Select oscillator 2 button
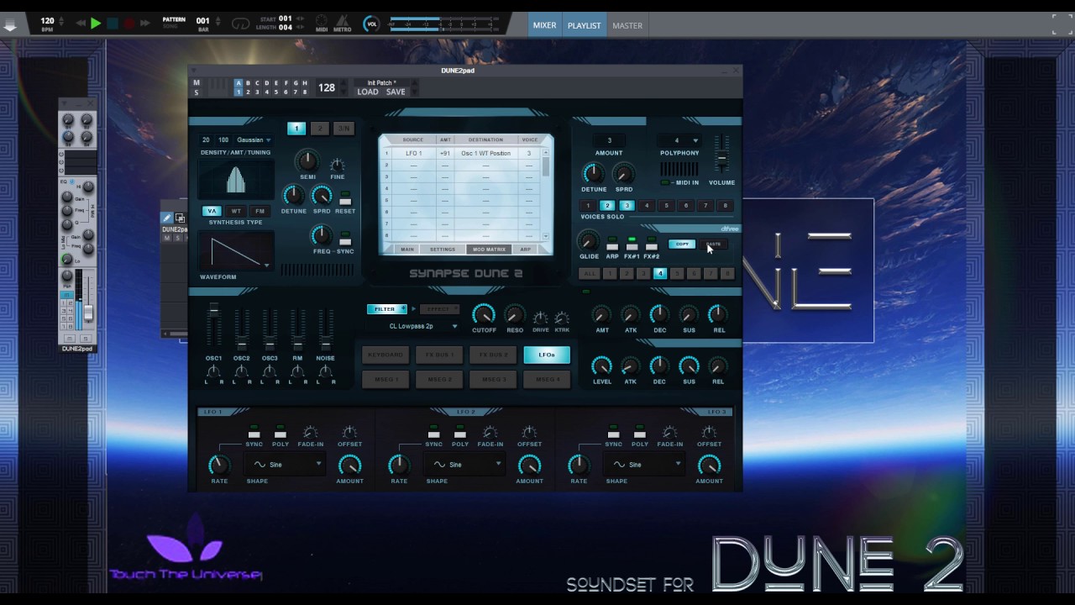1075x605 pixels. point(319,128)
